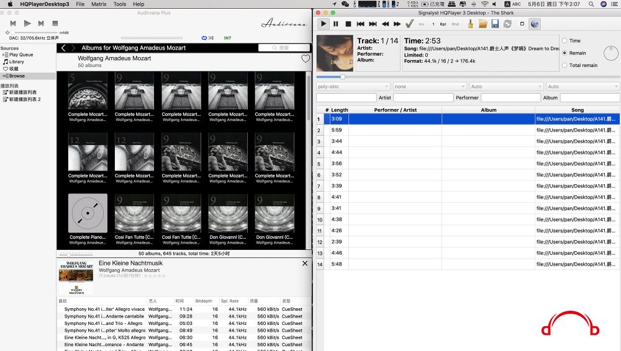Click the Spotlight search icon in menu bar

tap(591, 4)
